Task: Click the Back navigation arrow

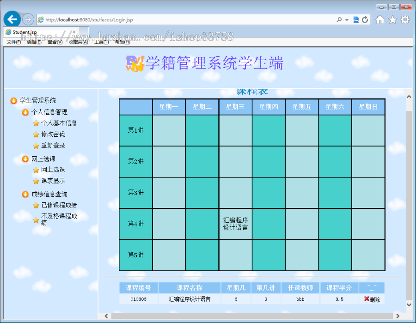Action: click(x=12, y=19)
